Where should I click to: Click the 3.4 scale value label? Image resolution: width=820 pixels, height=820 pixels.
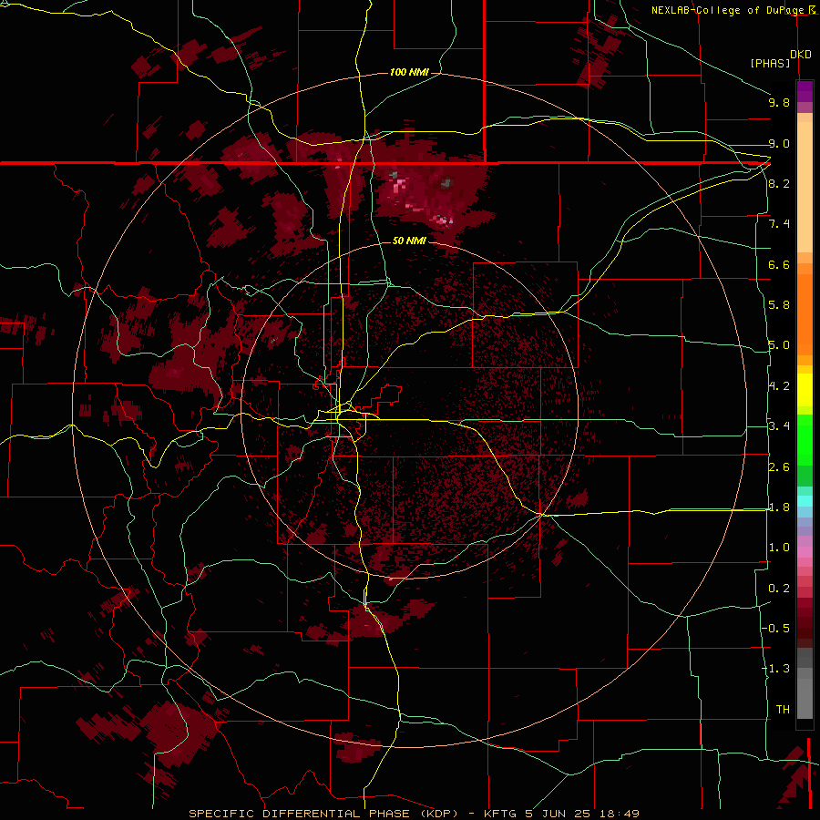779,426
